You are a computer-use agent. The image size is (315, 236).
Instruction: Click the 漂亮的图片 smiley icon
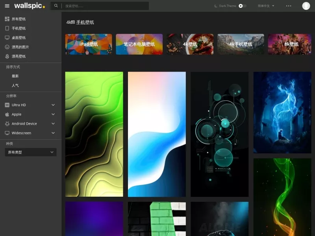coord(7,47)
